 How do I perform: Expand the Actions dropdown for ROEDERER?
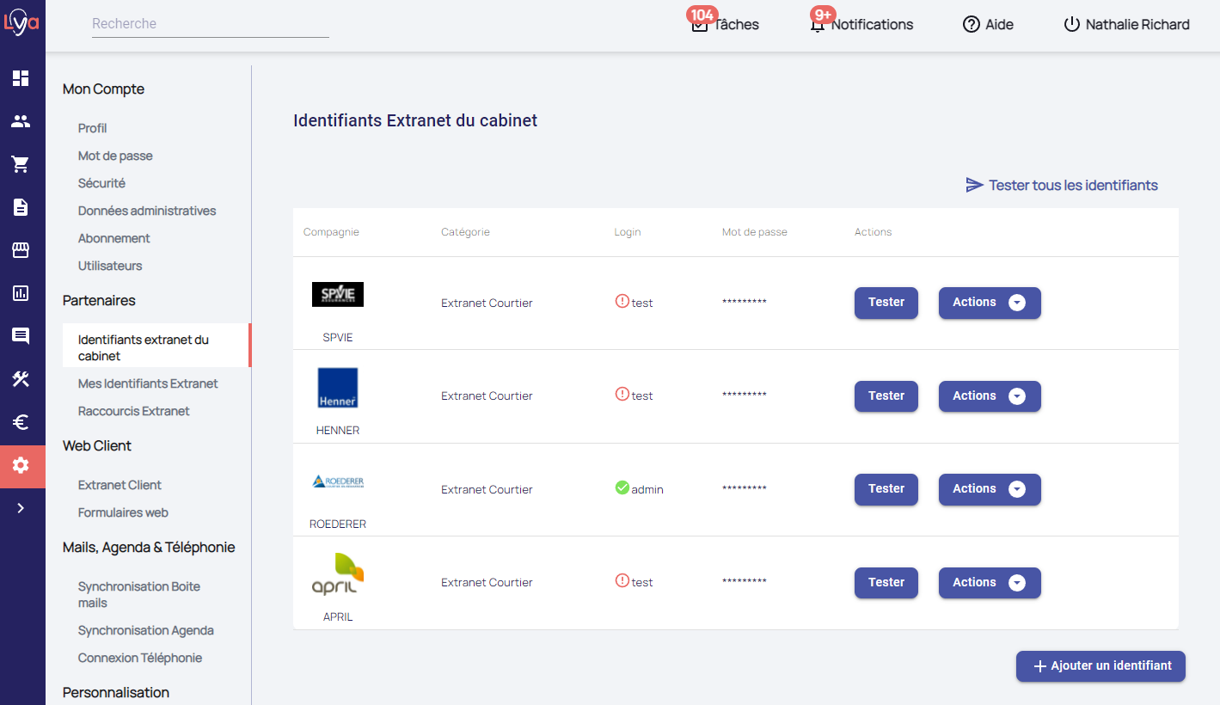click(989, 489)
